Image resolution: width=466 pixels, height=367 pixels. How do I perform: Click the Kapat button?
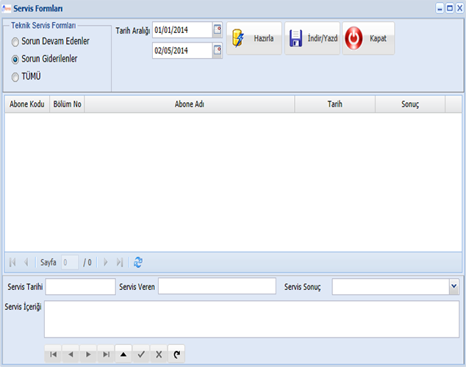(368, 38)
